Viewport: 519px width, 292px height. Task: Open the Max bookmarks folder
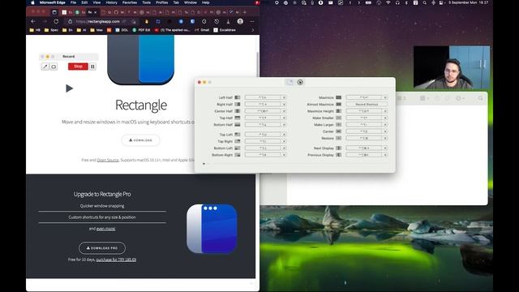(96, 30)
